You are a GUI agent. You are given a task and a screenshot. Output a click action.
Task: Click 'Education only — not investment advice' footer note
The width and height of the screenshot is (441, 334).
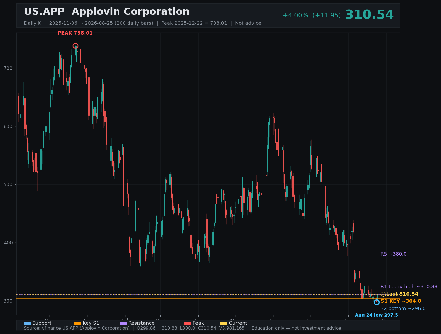(x=296, y=328)
